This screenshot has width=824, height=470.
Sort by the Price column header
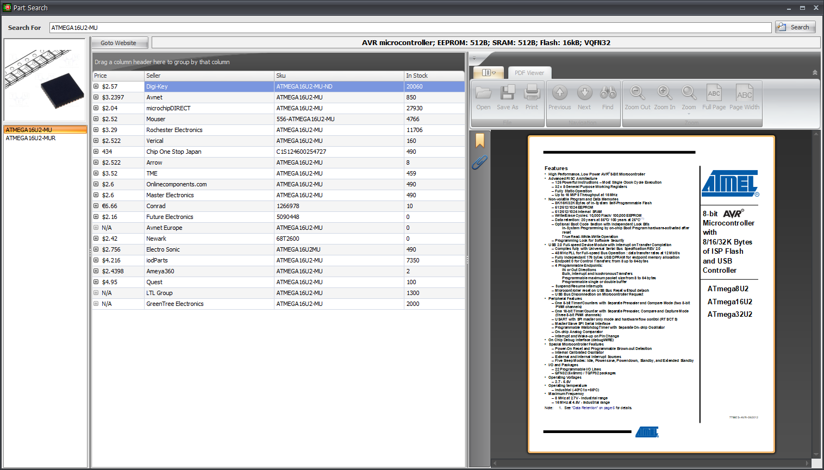118,76
